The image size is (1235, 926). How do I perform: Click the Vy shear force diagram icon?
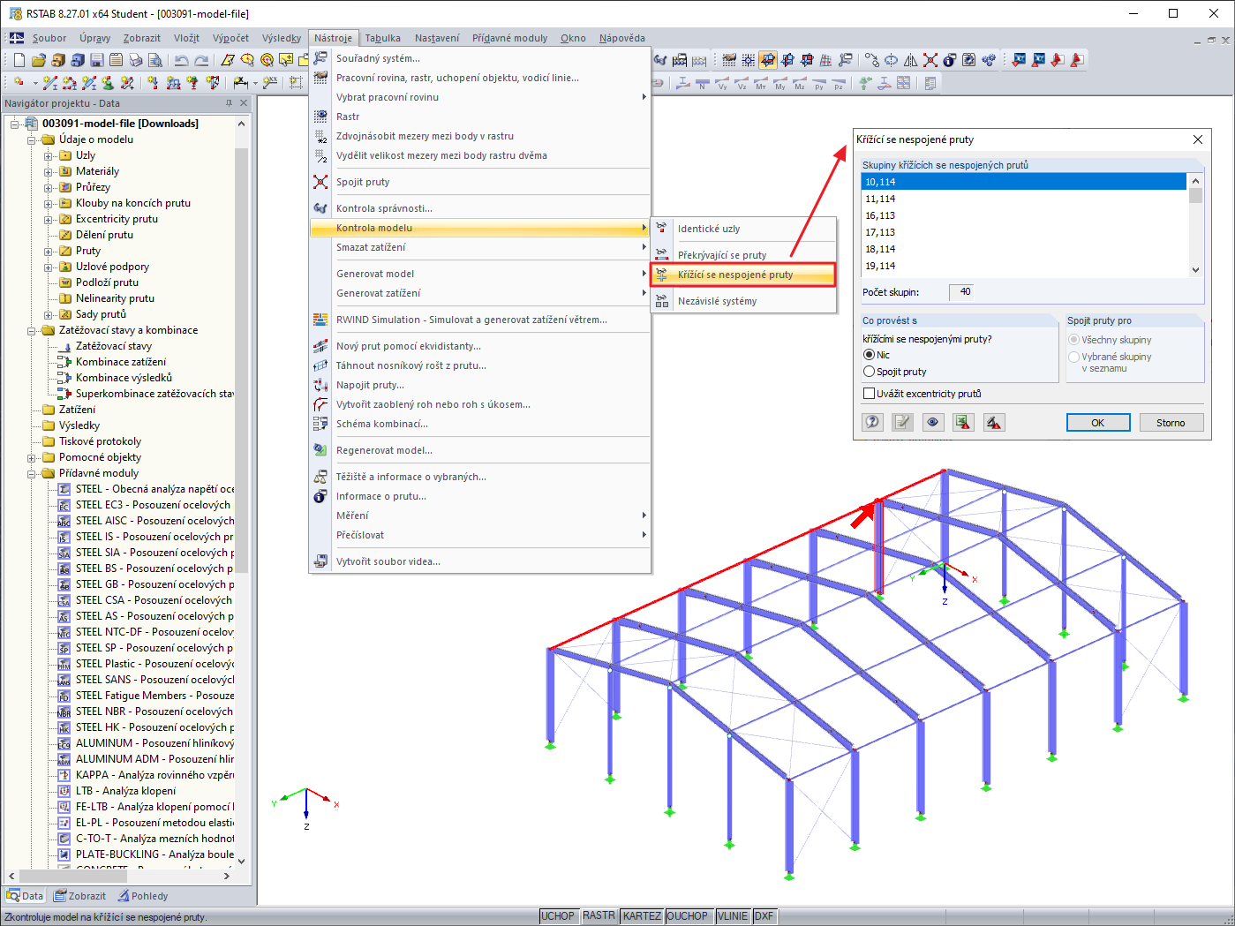tap(722, 83)
